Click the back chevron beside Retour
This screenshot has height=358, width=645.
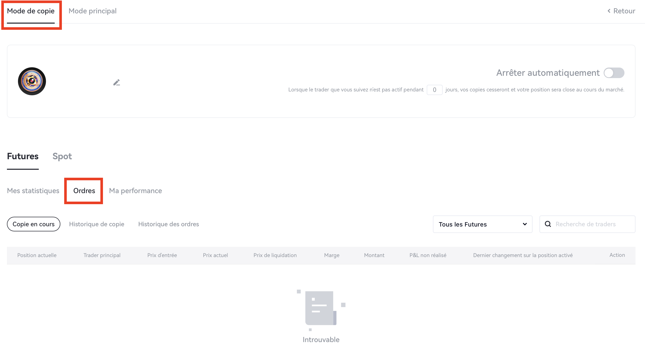609,11
